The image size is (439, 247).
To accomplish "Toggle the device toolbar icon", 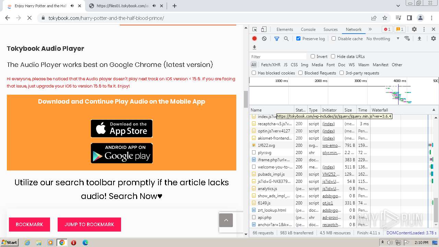I will [x=264, y=30].
